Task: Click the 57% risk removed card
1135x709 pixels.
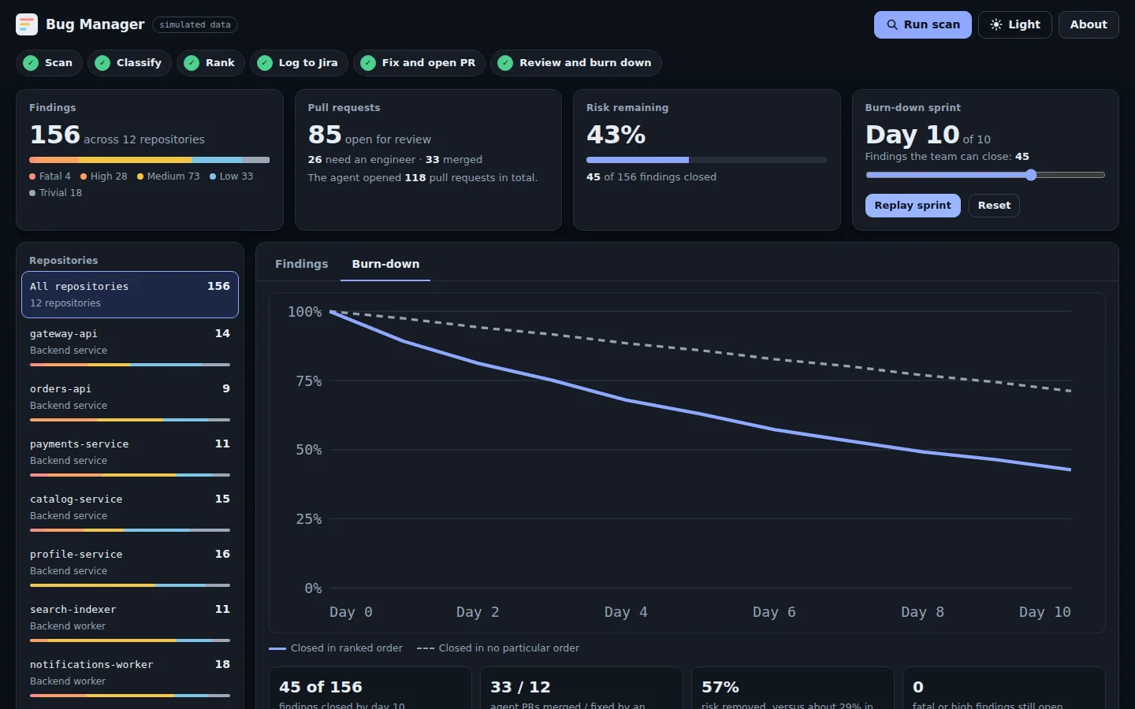Action: click(x=793, y=689)
